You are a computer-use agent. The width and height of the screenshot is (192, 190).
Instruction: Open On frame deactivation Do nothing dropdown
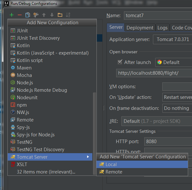point(177,108)
